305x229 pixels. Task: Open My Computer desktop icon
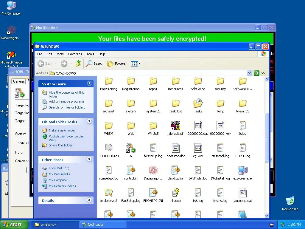pyautogui.click(x=11, y=8)
